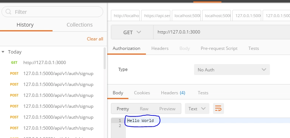Show the response Body tab
The width and height of the screenshot is (290, 138).
(118, 93)
